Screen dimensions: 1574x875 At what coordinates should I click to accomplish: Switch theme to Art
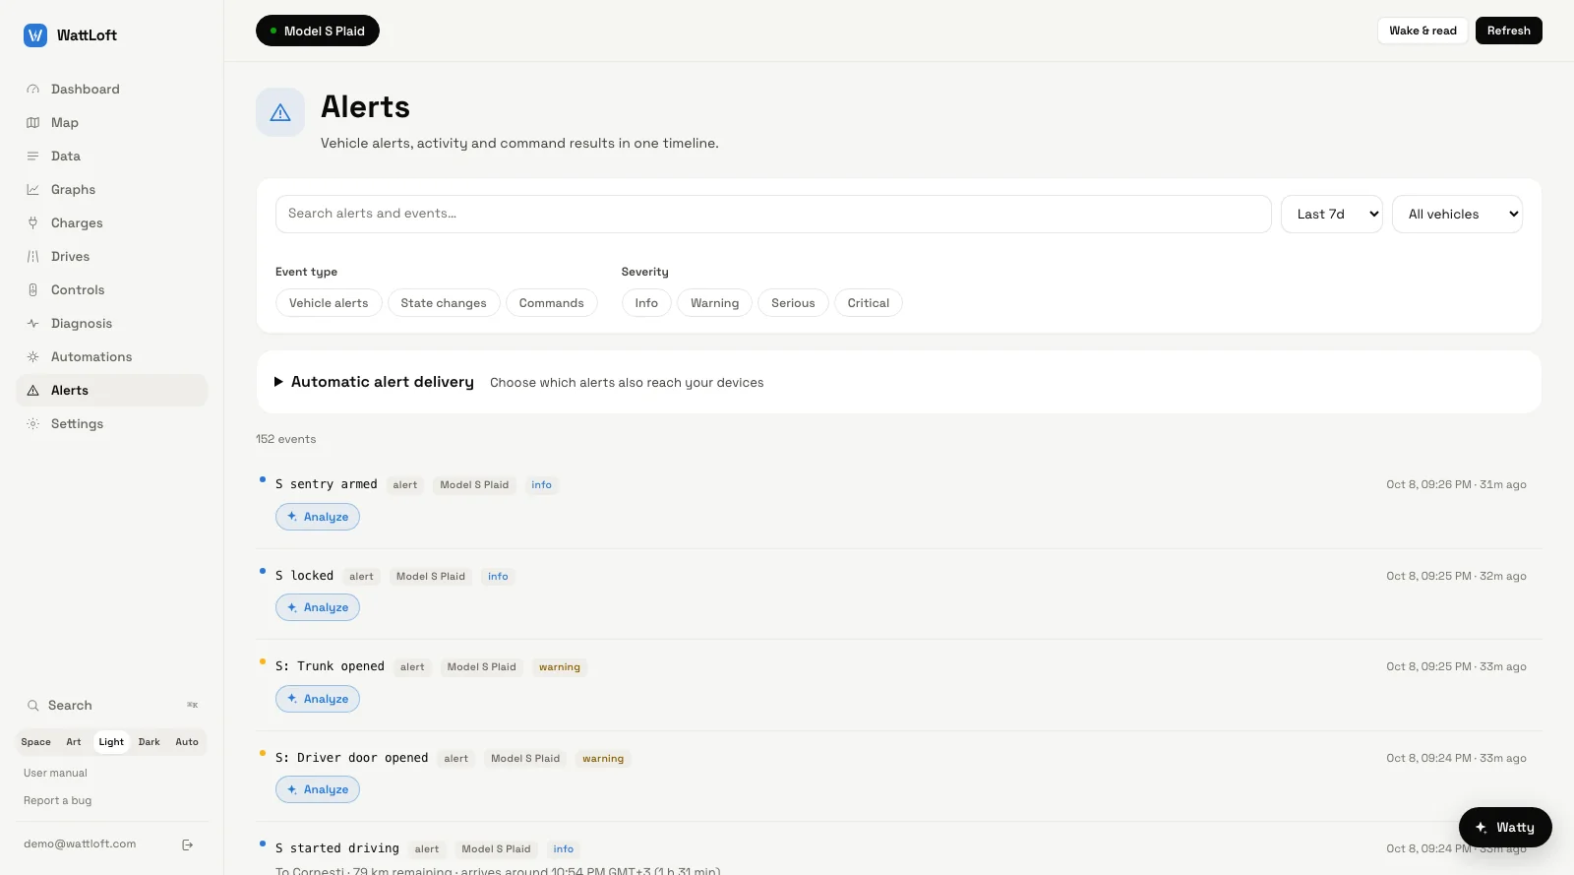click(x=74, y=742)
